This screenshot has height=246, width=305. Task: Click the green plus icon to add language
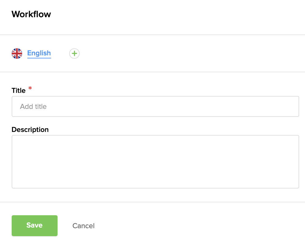[74, 53]
